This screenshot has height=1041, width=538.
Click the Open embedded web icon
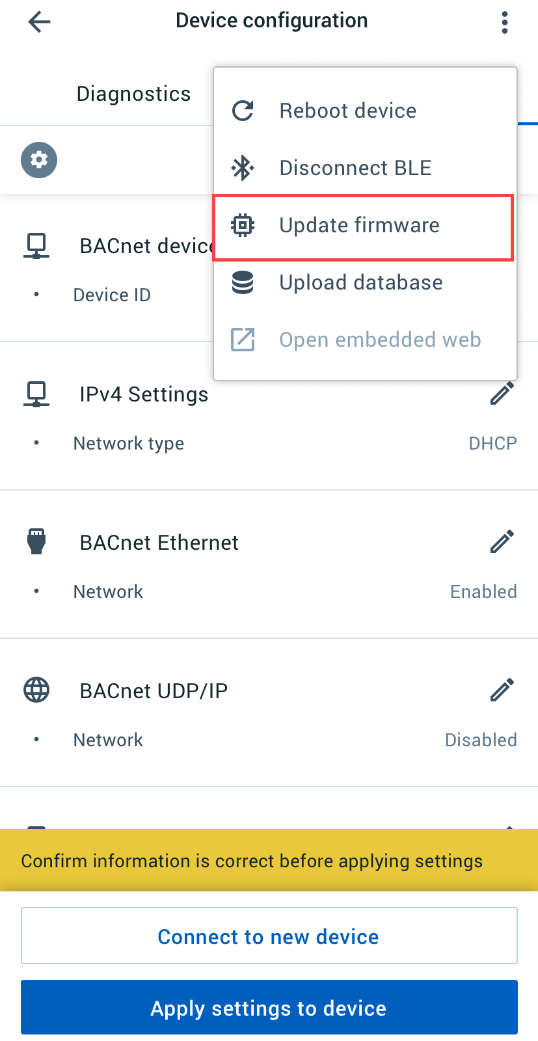(242, 339)
